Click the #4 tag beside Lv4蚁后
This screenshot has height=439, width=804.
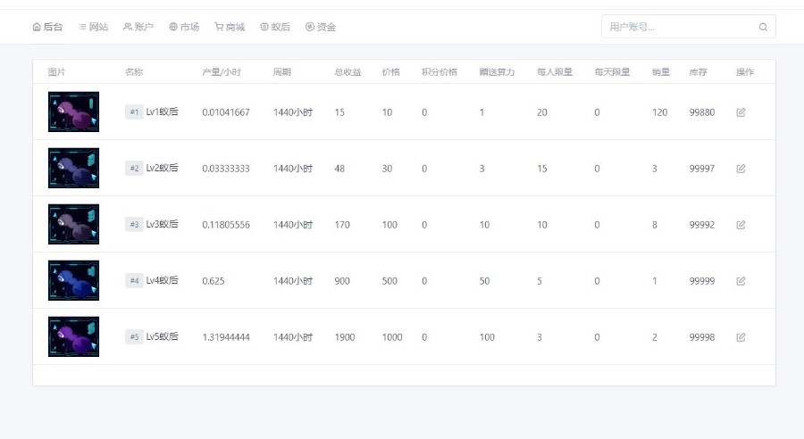coord(134,281)
